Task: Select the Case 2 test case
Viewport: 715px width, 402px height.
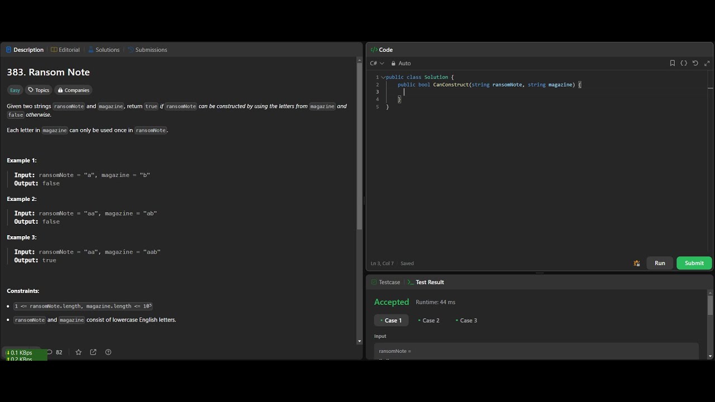Action: (x=429, y=320)
